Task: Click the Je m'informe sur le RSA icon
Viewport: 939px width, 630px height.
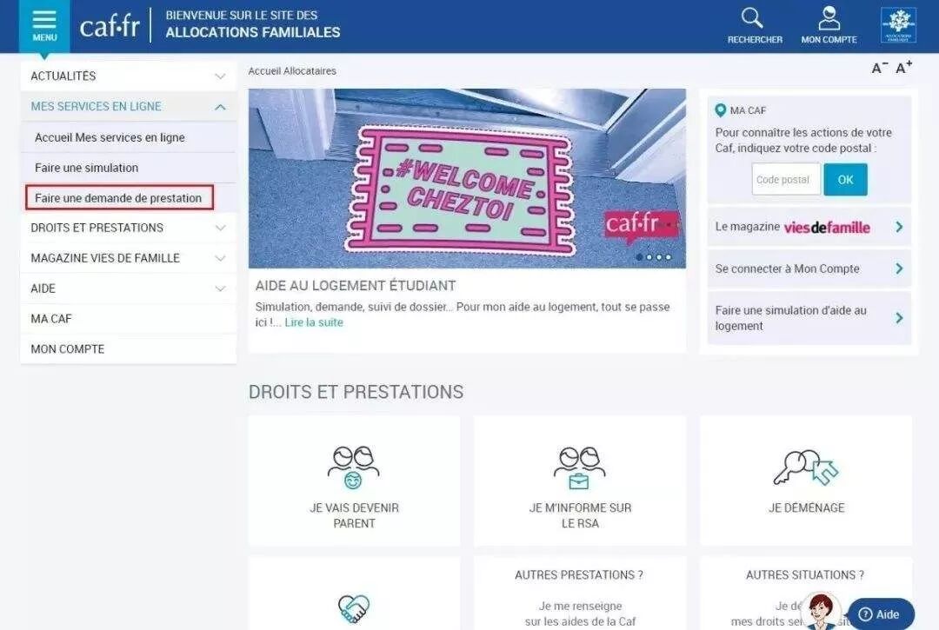Action: point(579,468)
